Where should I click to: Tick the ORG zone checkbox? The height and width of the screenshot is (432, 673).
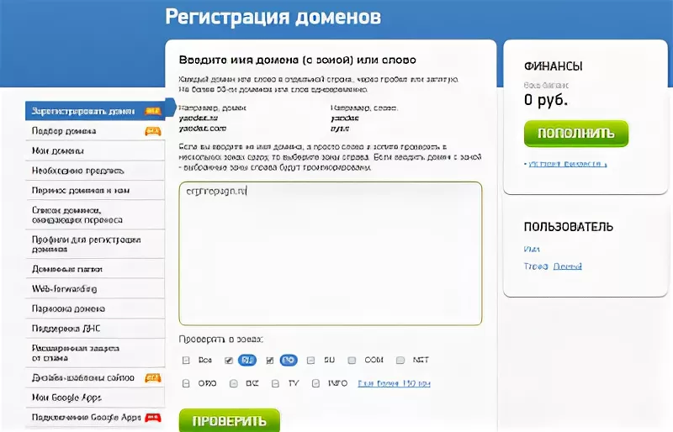click(186, 383)
